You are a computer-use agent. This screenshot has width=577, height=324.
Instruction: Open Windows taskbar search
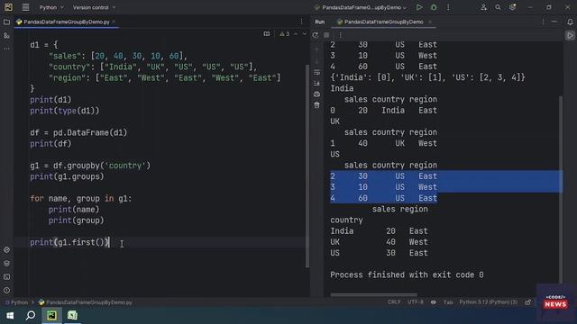click(31, 316)
